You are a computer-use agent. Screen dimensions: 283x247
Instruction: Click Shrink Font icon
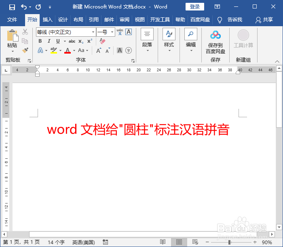tap(108, 50)
